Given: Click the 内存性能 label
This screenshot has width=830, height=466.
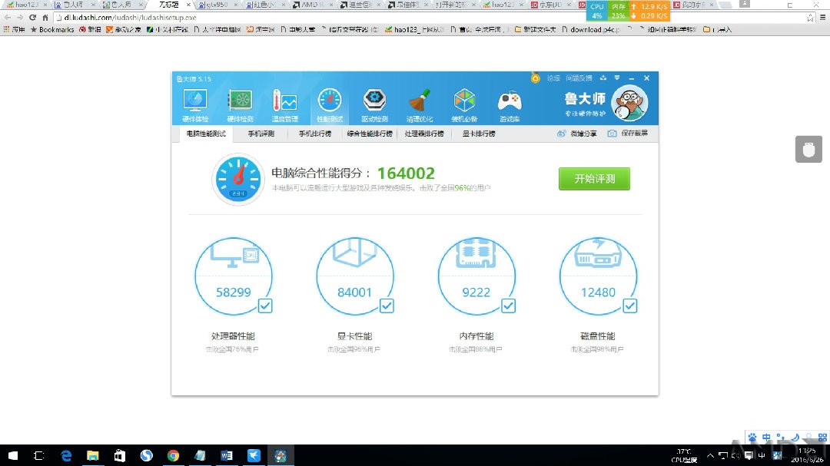Looking at the screenshot, I should tap(476, 336).
